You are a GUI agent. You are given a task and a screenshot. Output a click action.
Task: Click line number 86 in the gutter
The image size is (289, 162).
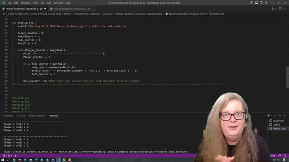coord(6,81)
